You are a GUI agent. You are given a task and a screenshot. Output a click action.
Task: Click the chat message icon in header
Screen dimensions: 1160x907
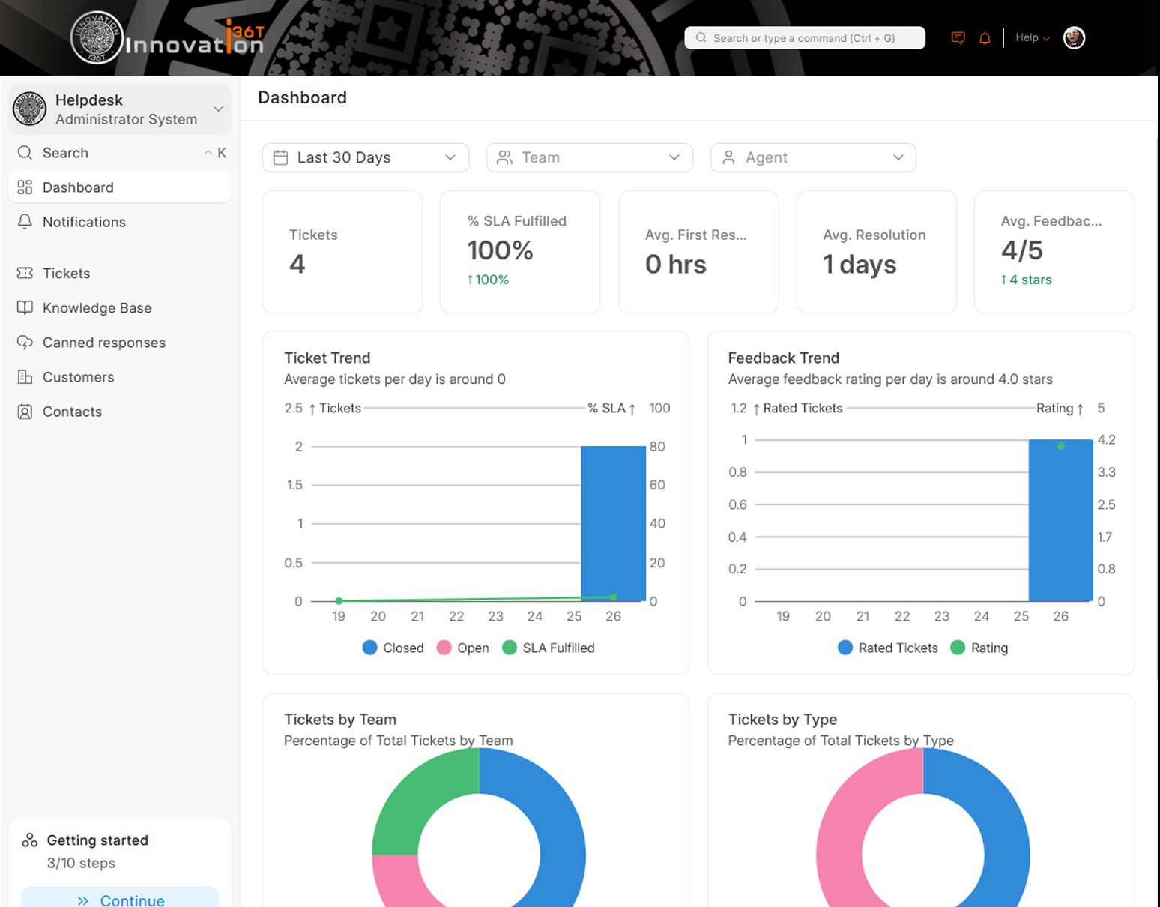pos(958,38)
